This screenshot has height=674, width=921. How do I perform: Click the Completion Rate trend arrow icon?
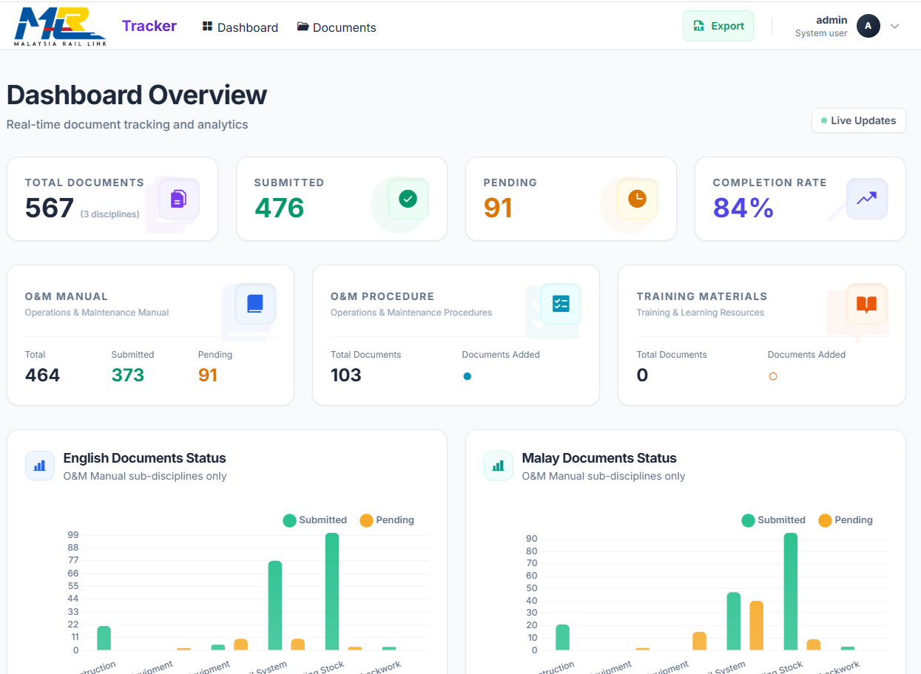867,199
